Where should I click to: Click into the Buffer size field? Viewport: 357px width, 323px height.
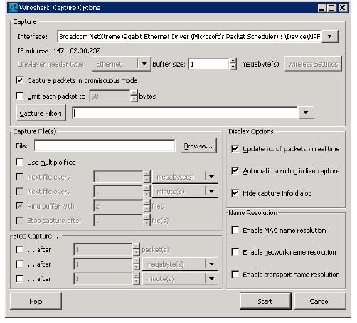(x=209, y=64)
